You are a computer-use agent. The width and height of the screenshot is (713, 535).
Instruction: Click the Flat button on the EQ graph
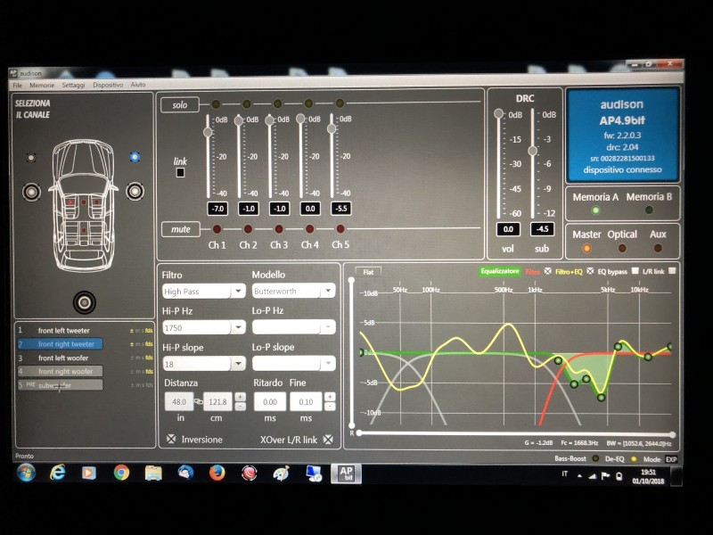[x=368, y=272]
